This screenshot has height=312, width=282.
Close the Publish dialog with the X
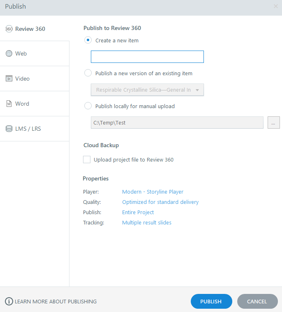tap(275, 7)
